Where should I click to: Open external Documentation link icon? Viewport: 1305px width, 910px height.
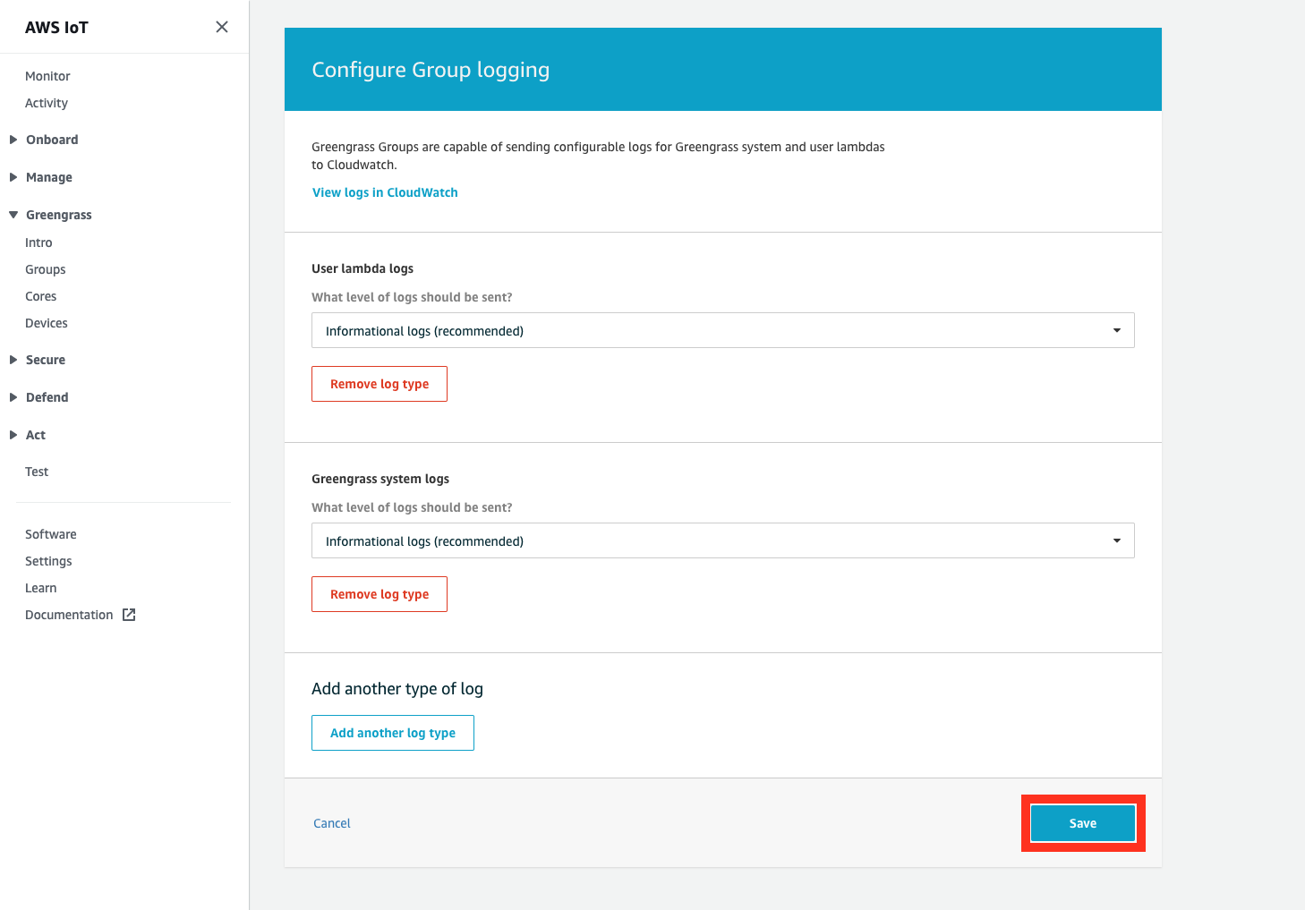click(x=129, y=615)
